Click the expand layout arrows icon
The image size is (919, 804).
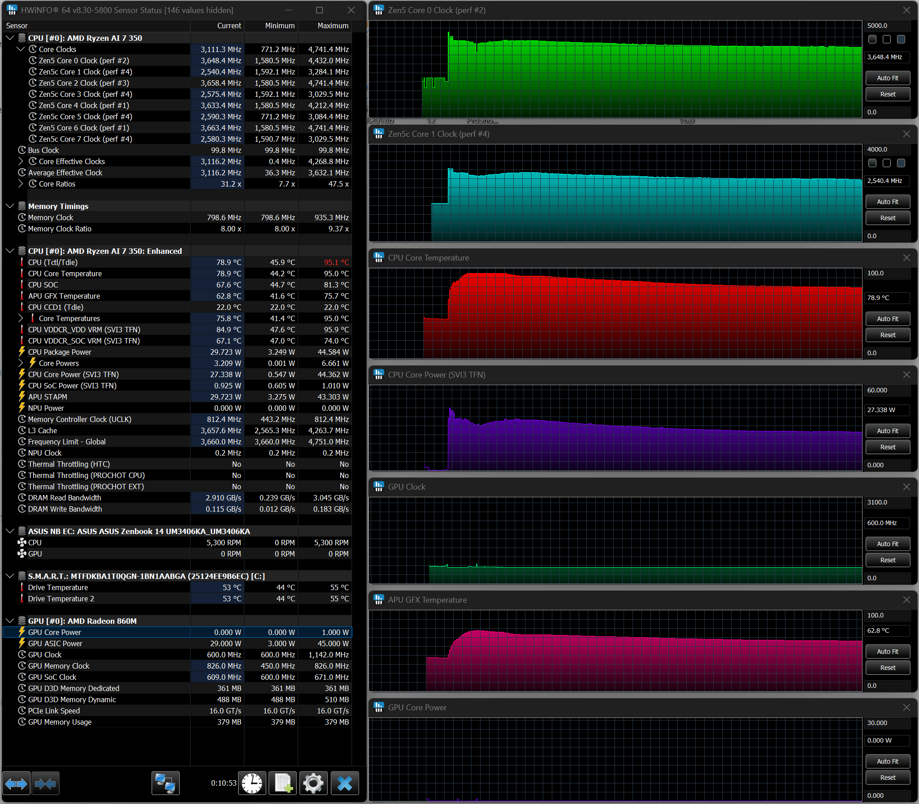click(x=16, y=784)
